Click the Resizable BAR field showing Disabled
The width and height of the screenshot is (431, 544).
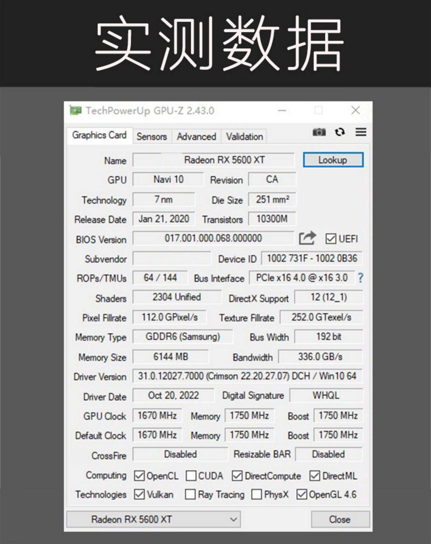329,454
